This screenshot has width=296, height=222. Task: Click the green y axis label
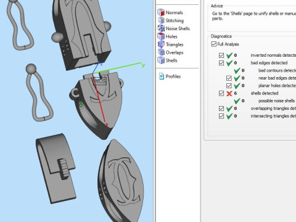pyautogui.click(x=143, y=65)
